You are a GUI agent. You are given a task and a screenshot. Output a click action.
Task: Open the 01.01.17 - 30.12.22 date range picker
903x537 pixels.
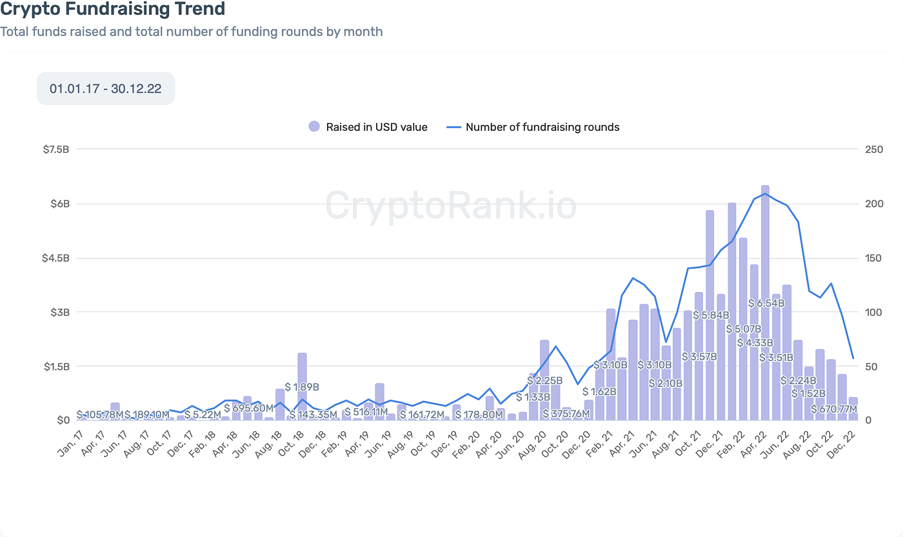click(x=106, y=88)
